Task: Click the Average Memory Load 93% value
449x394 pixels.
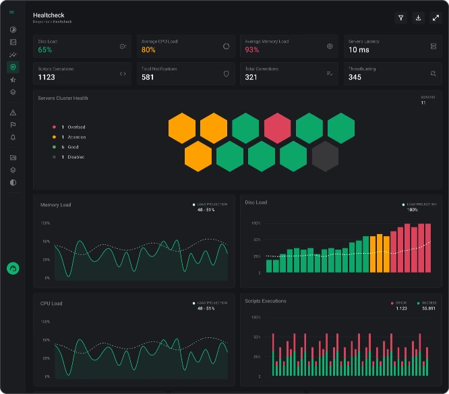Action: 252,50
